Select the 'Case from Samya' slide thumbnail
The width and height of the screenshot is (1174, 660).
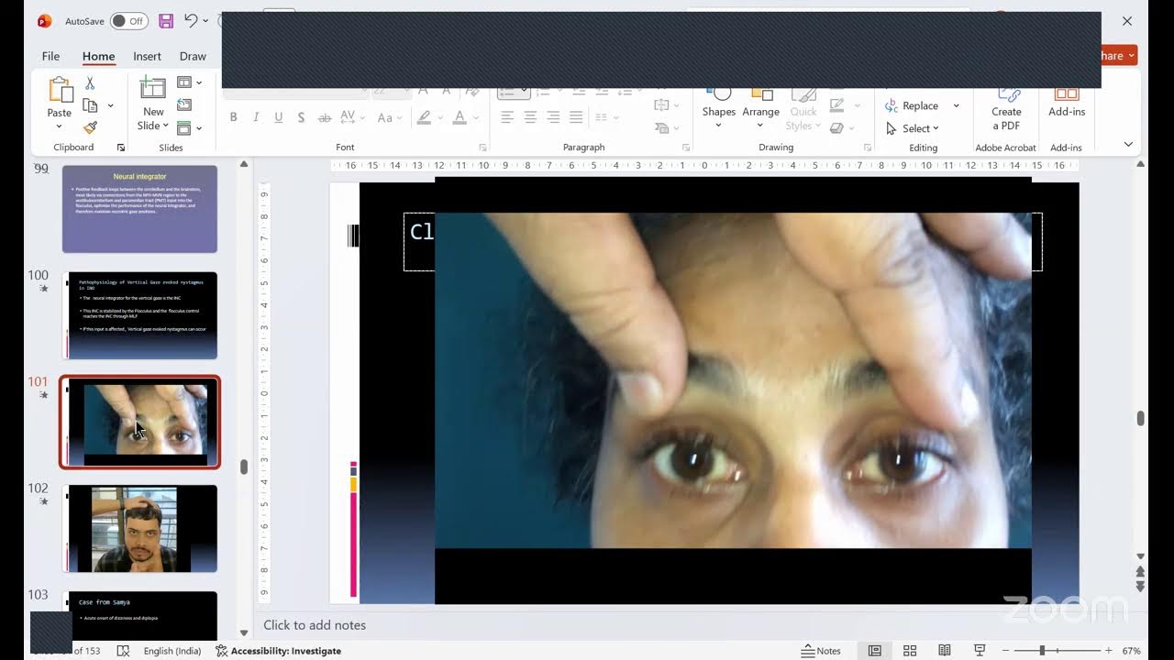(139, 616)
